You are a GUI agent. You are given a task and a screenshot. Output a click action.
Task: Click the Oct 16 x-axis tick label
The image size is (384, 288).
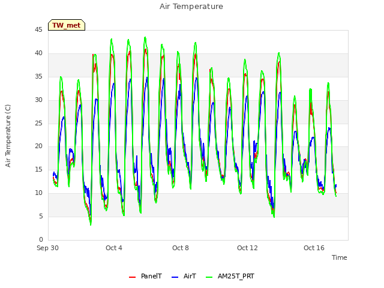coord(314,248)
